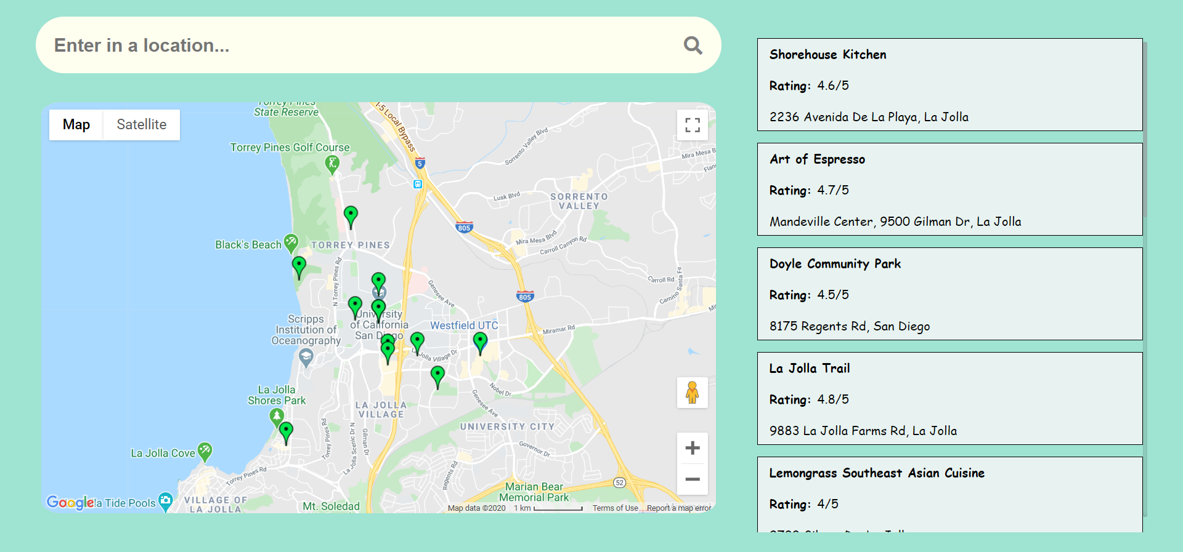Viewport: 1183px width, 552px height.
Task: Click the Westfield UTC map label
Action: 464,326
